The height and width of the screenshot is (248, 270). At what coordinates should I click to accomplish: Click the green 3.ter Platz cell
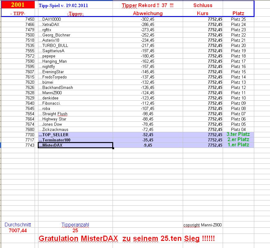coord(238,134)
